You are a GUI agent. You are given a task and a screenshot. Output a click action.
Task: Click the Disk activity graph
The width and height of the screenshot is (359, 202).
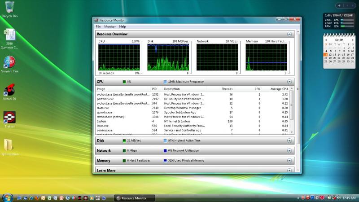coord(168,57)
